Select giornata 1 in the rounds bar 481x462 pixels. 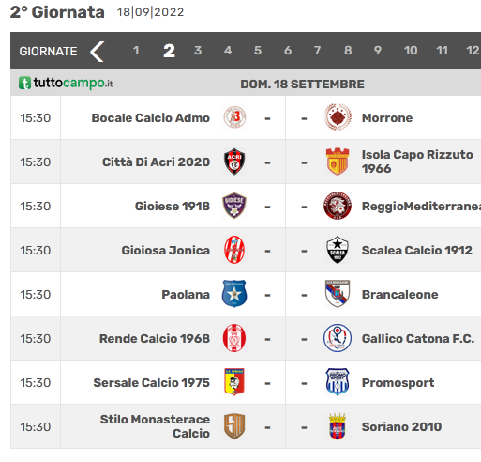(x=136, y=51)
